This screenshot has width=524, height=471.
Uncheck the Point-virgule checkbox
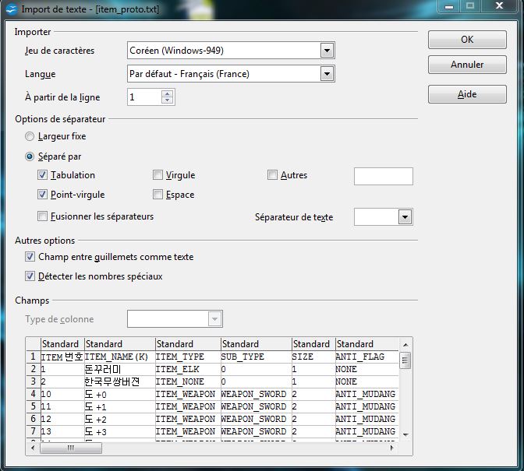point(42,194)
